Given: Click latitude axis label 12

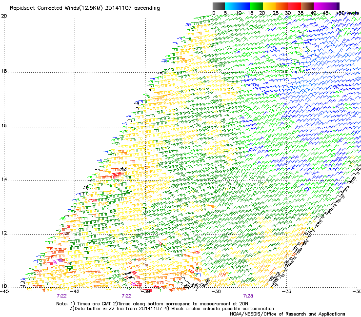Looking at the screenshot, I should (4, 233).
